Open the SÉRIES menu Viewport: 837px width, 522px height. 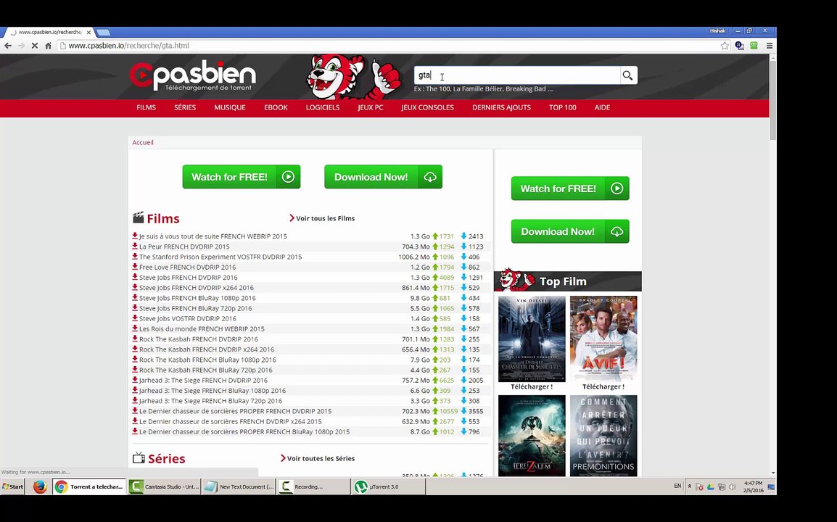pos(185,108)
